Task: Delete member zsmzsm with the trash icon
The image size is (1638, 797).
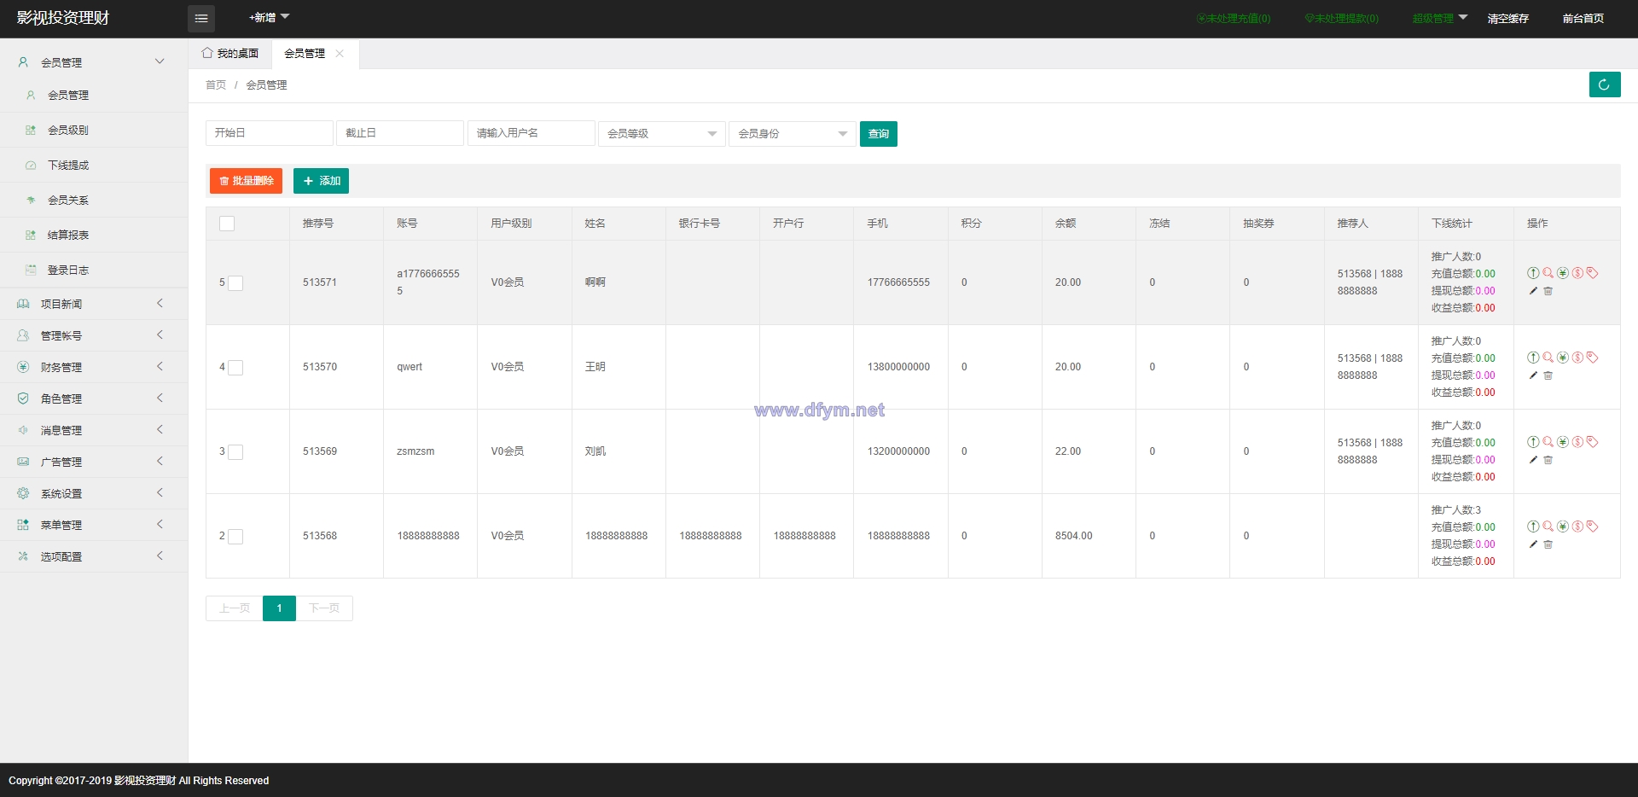Action: coord(1548,460)
